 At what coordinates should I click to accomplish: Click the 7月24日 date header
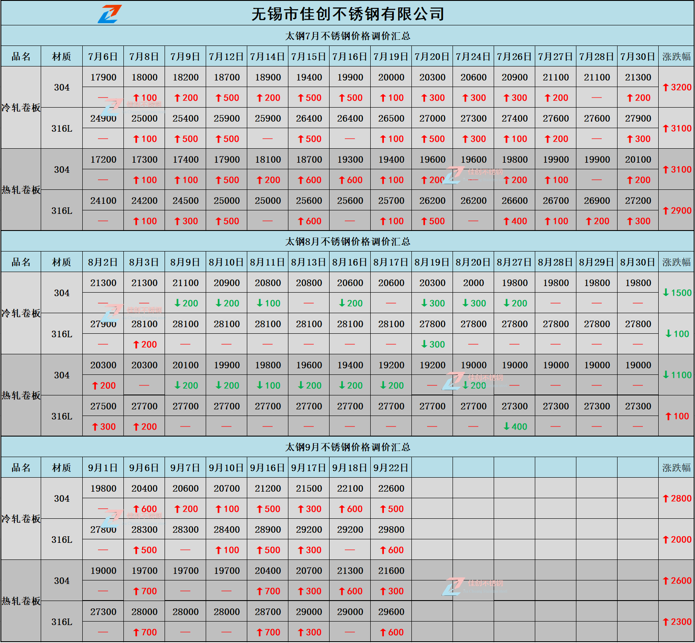474,56
